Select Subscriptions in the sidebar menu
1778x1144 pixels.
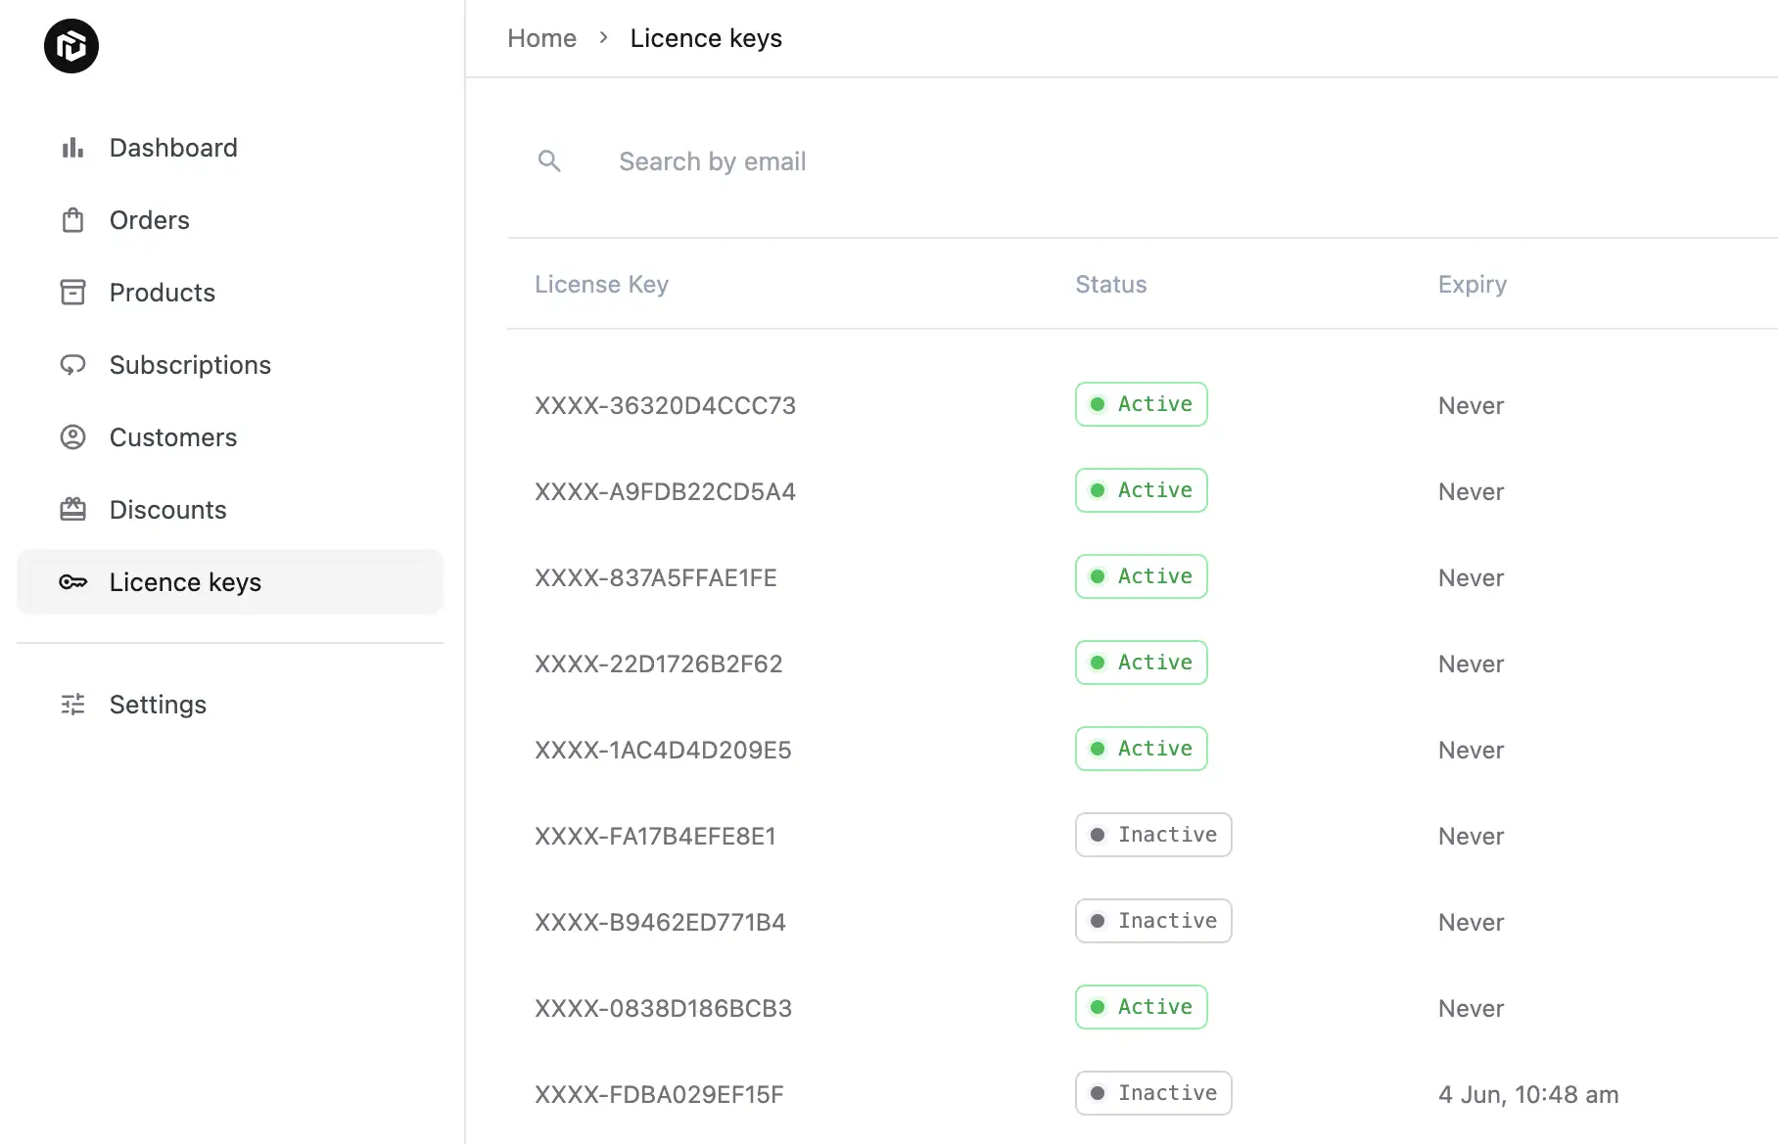(x=190, y=364)
